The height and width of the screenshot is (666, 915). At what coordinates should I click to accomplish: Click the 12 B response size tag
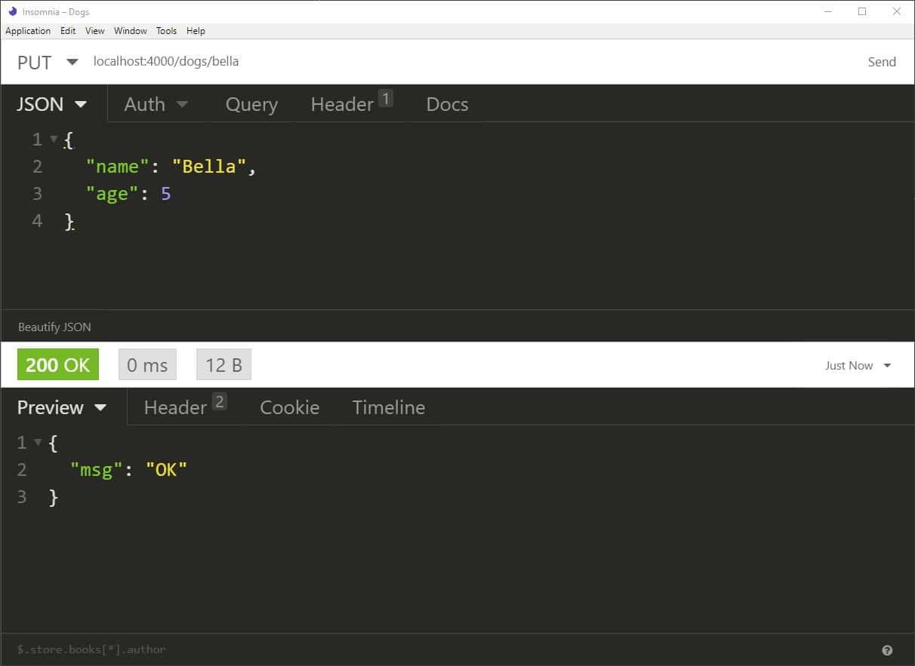click(223, 365)
